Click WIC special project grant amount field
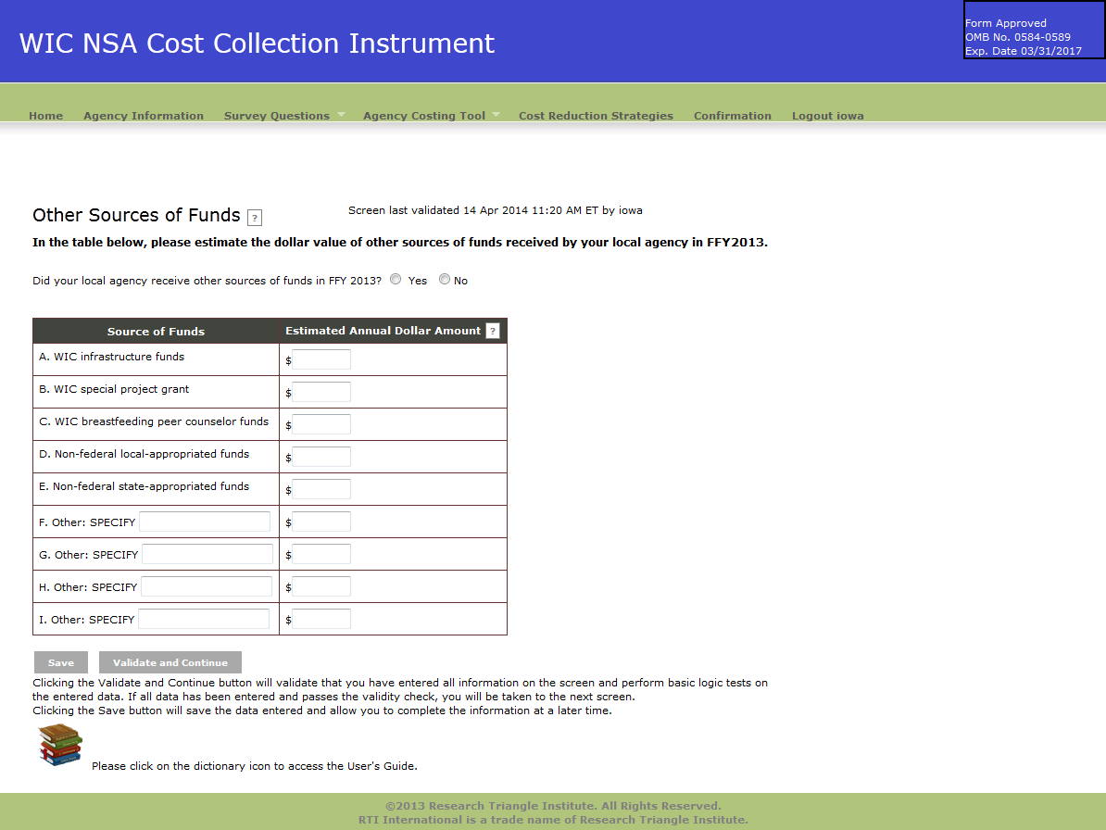The image size is (1106, 830). point(321,392)
